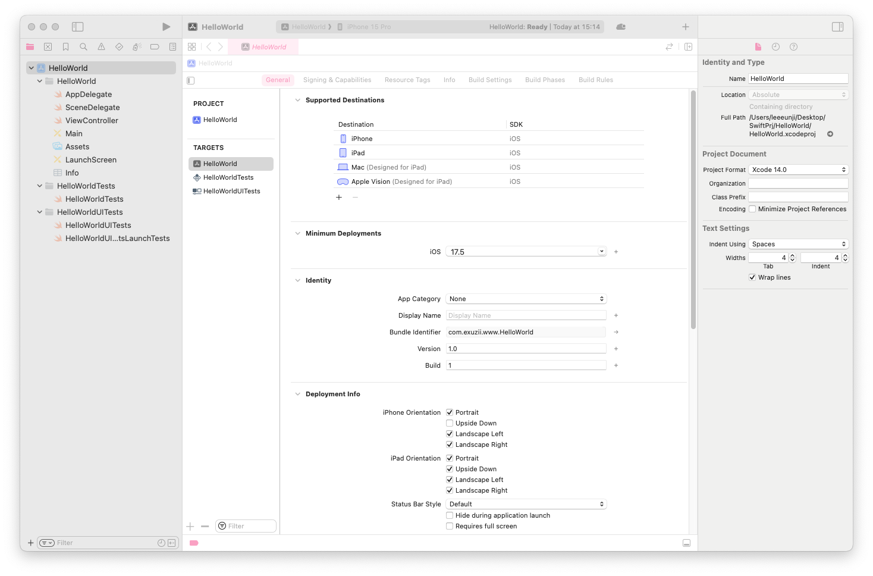
Task: Open the App Category dropdown
Action: point(526,299)
